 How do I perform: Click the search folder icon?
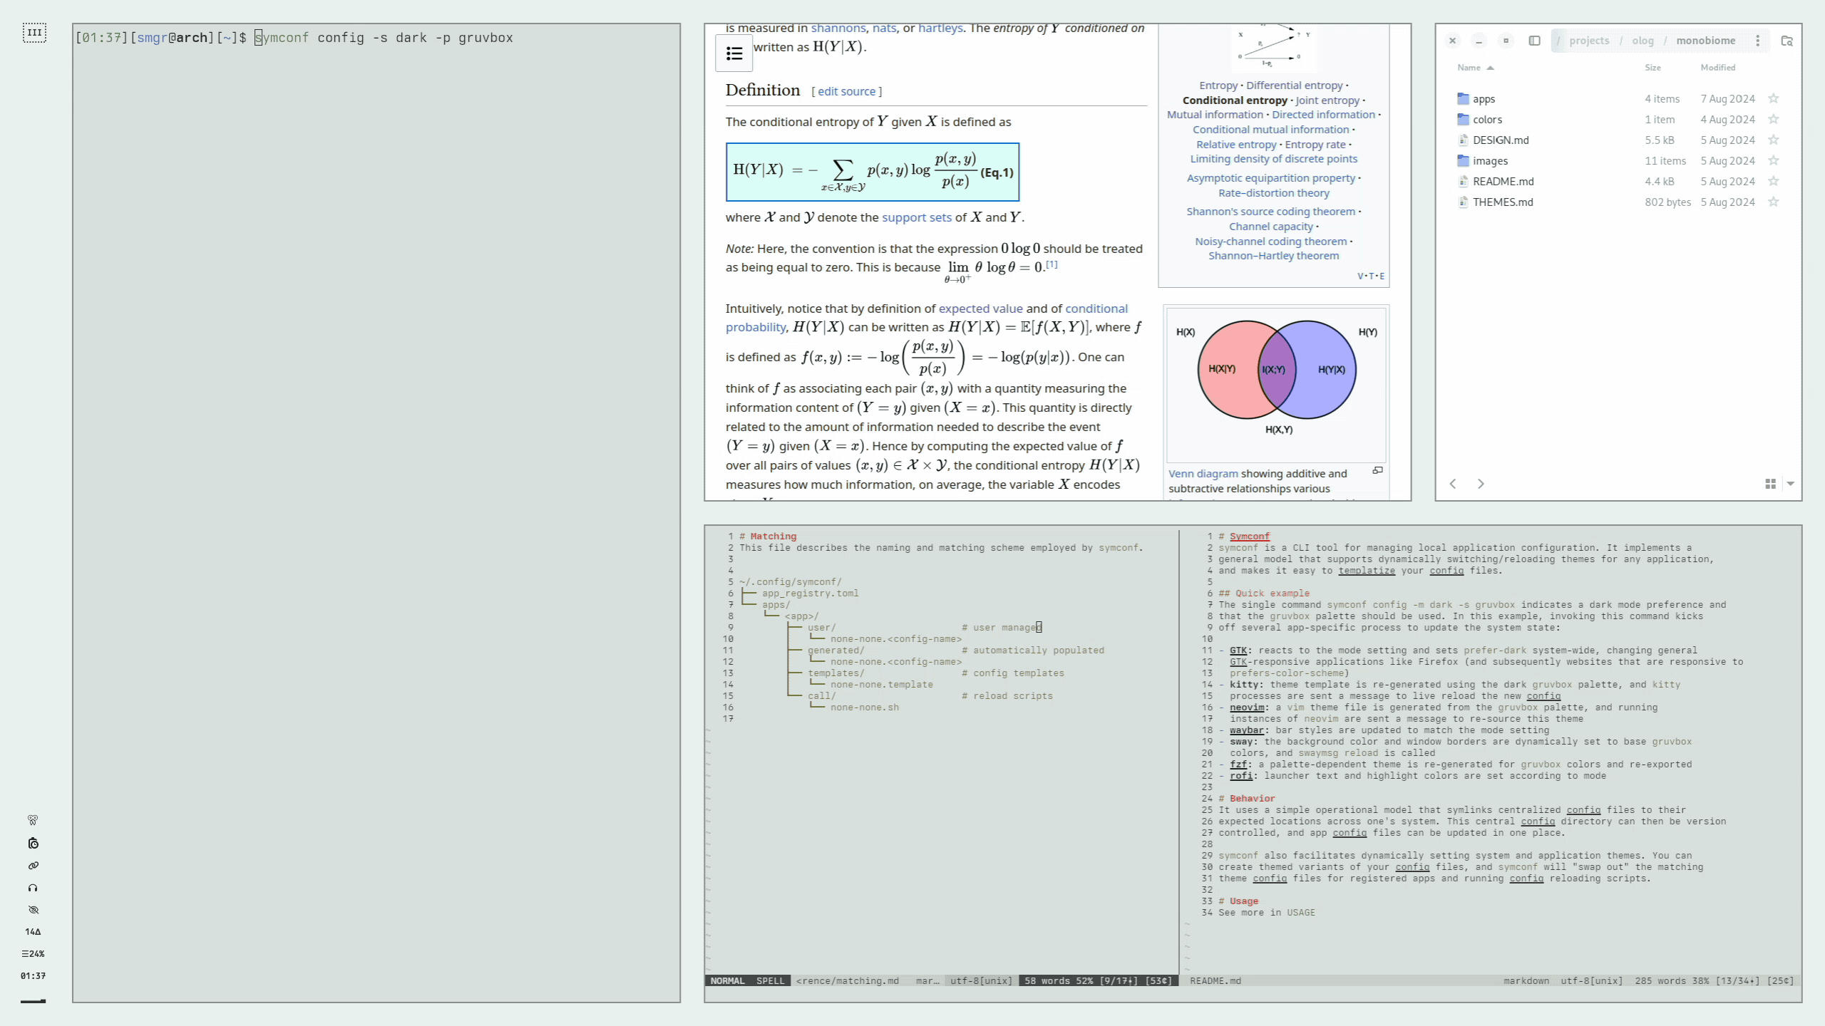(1787, 41)
